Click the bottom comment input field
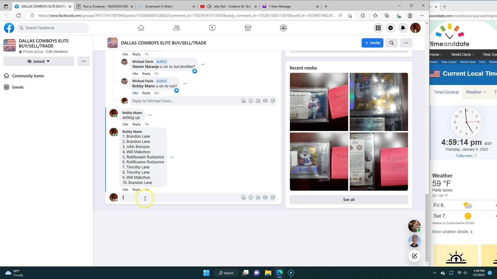This screenshot has height=279, width=497. pos(181,198)
